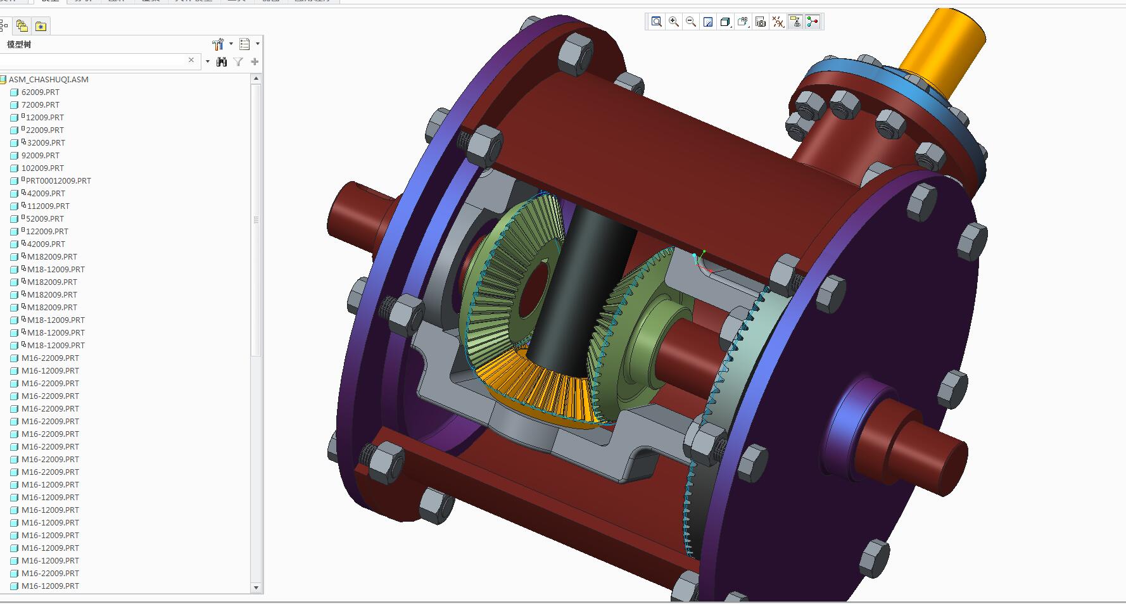This screenshot has height=604, width=1126.
Task: Open the View Manager camera icon
Action: (761, 22)
